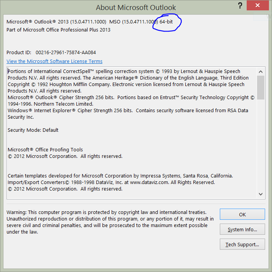
Task: Click the 'Warning: This computer program' paragraph
Action: (110, 222)
